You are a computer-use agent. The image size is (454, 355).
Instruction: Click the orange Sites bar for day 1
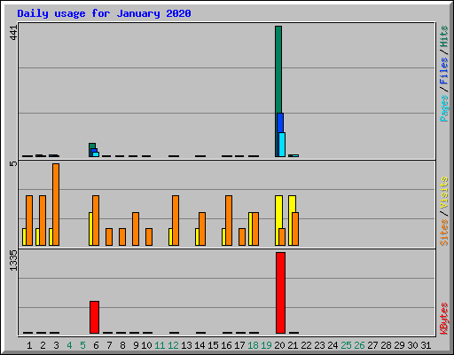click(29, 220)
